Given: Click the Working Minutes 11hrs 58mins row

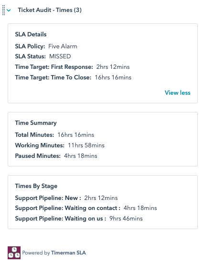Looking at the screenshot, I should tap(60, 145).
